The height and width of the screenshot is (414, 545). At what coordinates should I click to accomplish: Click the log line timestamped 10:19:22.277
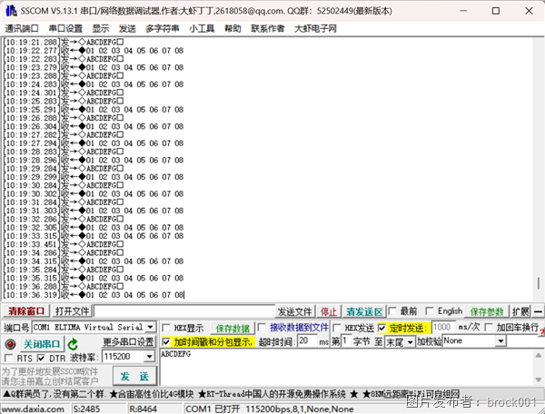tap(94, 51)
